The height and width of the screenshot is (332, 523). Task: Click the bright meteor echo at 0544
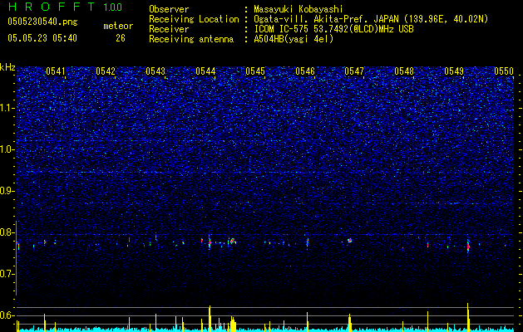click(x=210, y=242)
